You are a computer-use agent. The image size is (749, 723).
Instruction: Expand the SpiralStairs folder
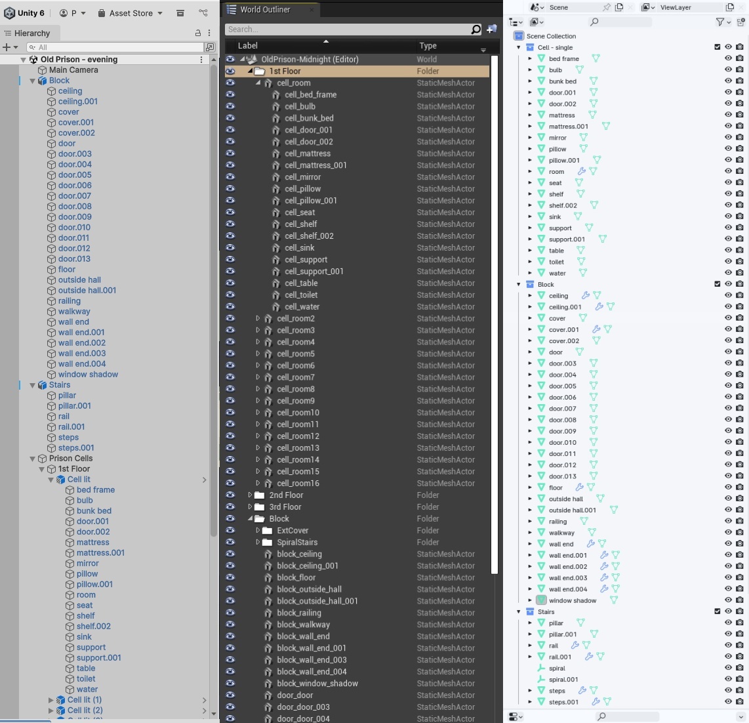coord(258,542)
